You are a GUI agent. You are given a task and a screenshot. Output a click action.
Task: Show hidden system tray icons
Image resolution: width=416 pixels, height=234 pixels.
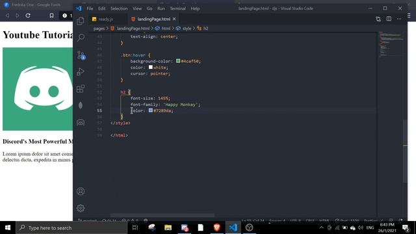[x=321, y=227]
